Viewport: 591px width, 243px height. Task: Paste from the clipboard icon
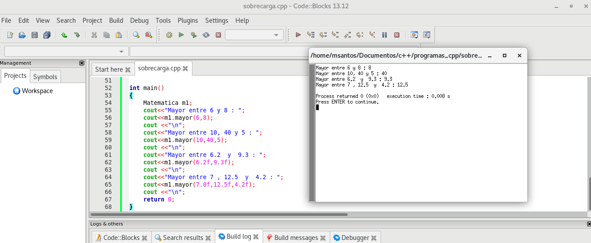[x=118, y=35]
